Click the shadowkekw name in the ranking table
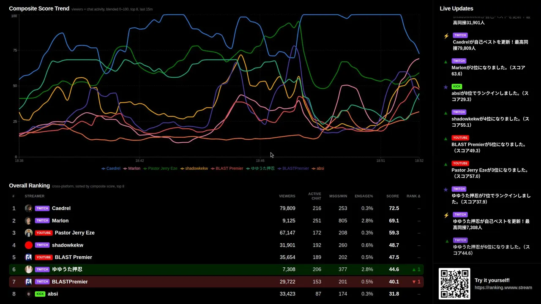541x304 pixels. [x=68, y=245]
